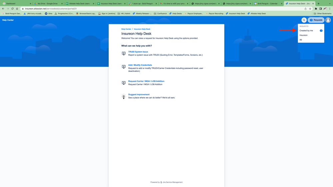Close the My Drive - Google Drive tab
Image resolution: width=333 pixels, height=187 pixels.
[x=62, y=4]
